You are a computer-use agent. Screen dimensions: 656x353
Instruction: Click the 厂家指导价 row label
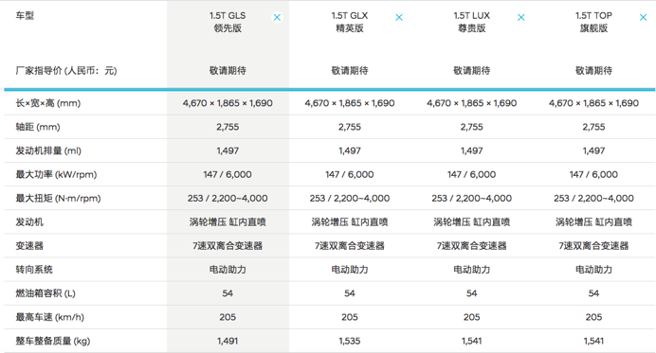coord(66,71)
